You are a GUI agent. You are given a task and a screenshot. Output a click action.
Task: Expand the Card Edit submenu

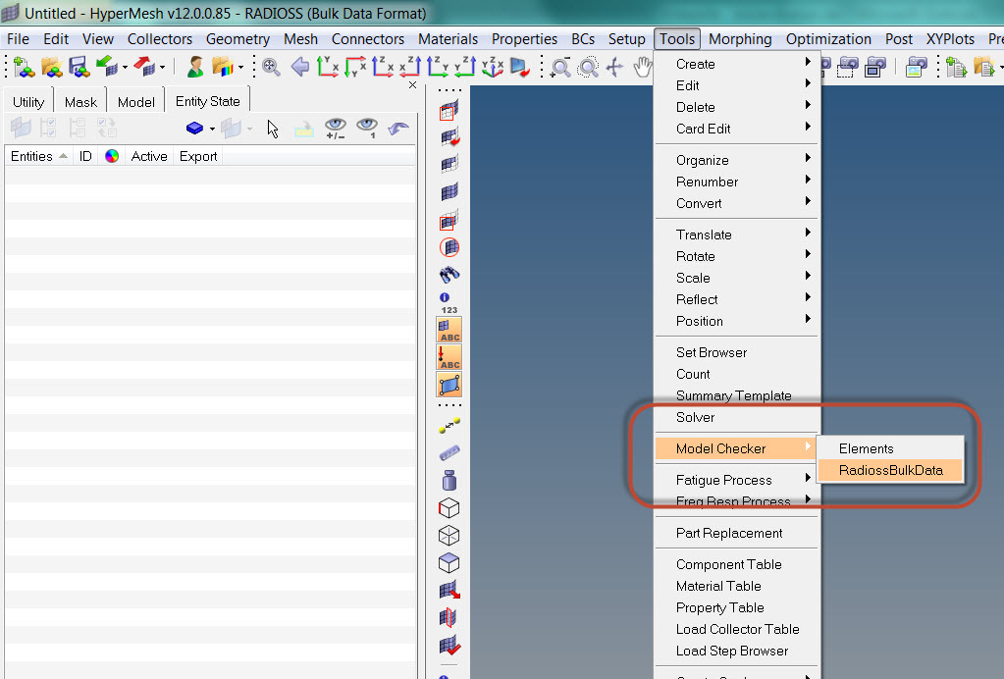(738, 129)
